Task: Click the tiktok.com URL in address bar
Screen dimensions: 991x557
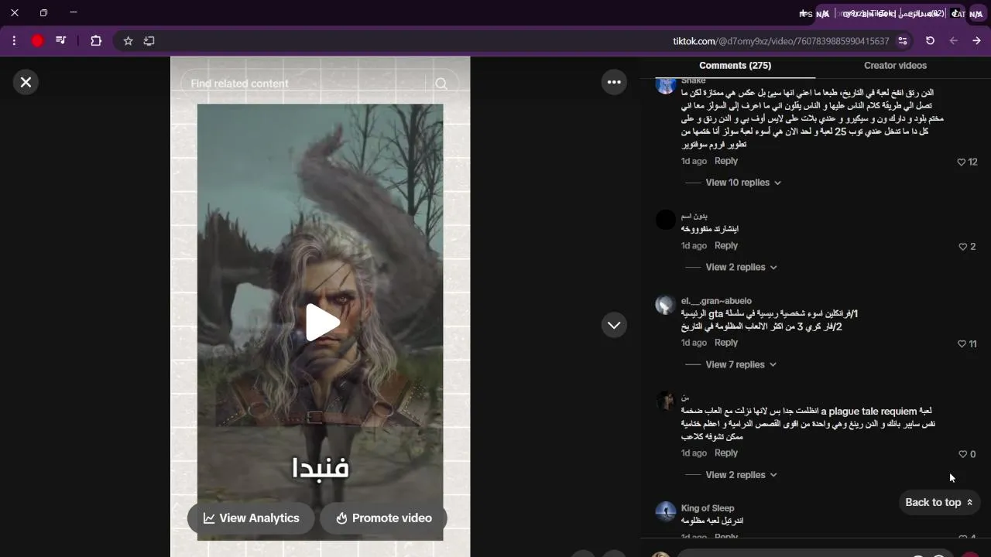Action: tap(781, 41)
